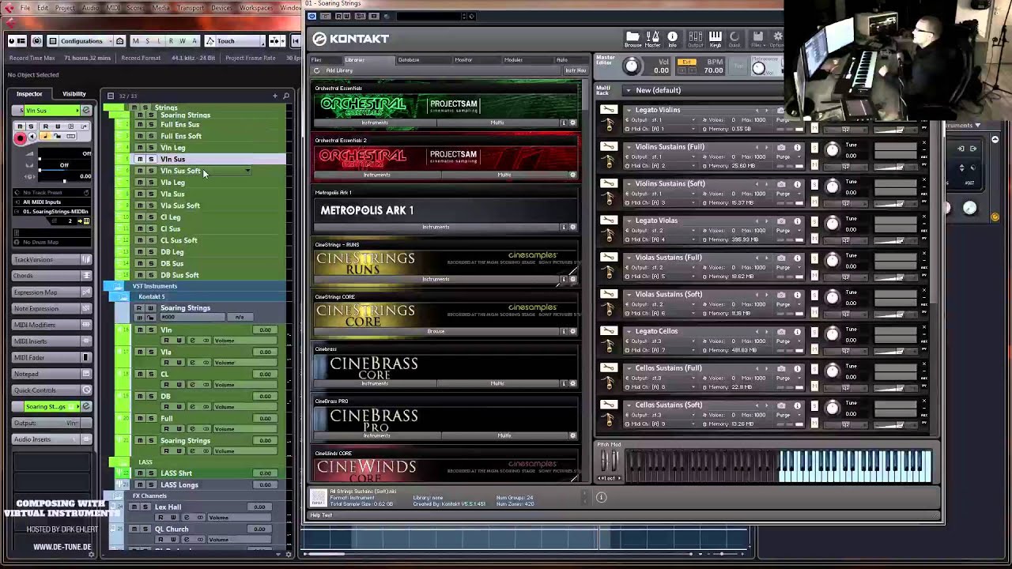
Task: Open the Visibility tab beside Inspector
Action: [x=74, y=94]
